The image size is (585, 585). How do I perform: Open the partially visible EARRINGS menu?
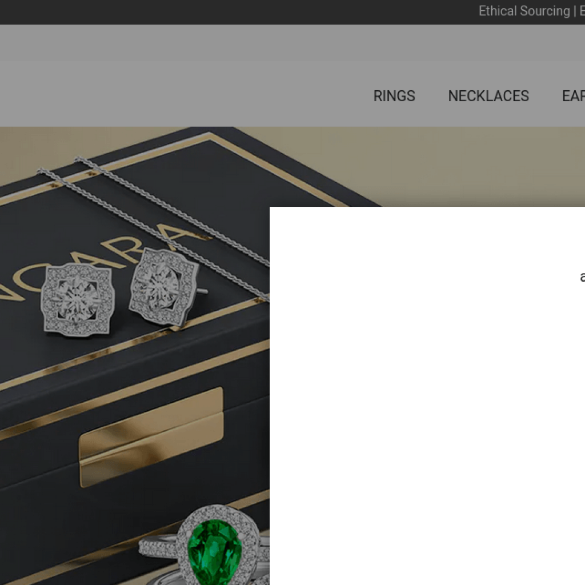(x=574, y=96)
